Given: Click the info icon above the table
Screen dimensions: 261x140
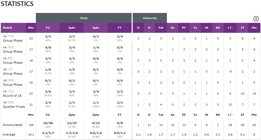Looking at the screenshot, I should pyautogui.click(x=256, y=18).
